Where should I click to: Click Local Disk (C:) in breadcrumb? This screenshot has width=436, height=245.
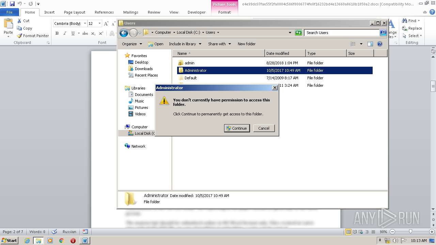(x=188, y=33)
